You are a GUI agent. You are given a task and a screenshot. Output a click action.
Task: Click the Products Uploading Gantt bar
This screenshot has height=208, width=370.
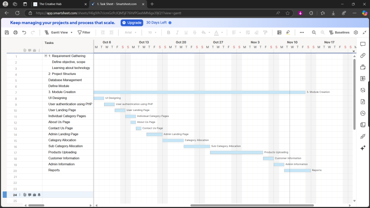pyautogui.click(x=236, y=152)
